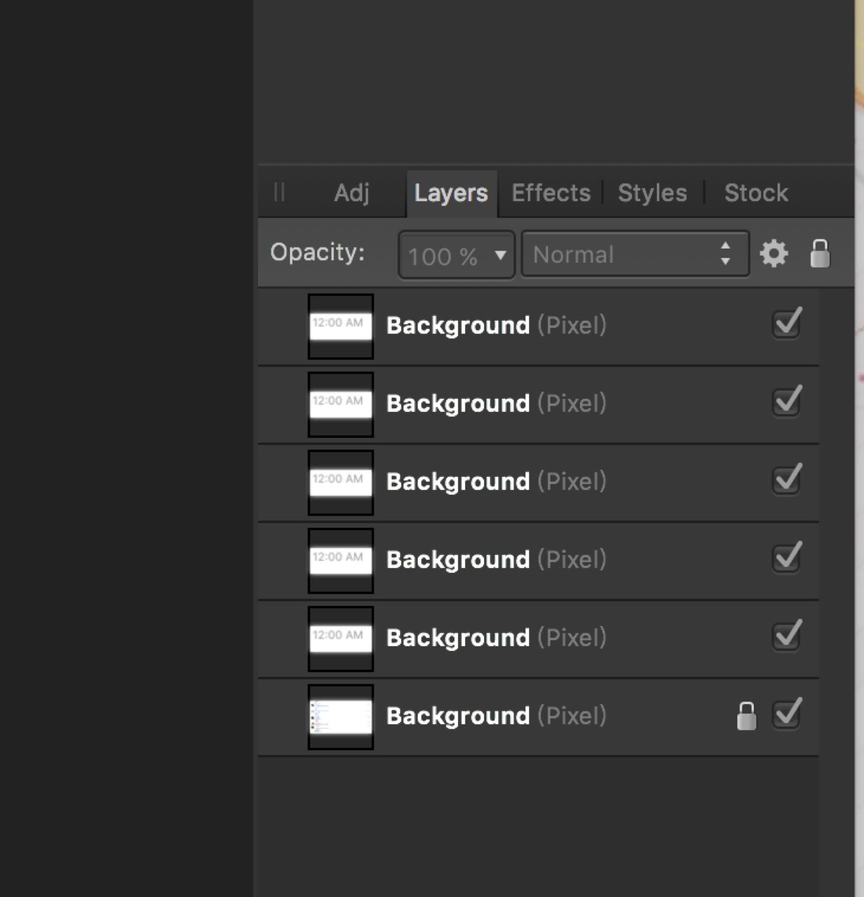Viewport: 864px width, 897px height.
Task: Uncheck visibility of second Background layer
Action: pyautogui.click(x=786, y=402)
